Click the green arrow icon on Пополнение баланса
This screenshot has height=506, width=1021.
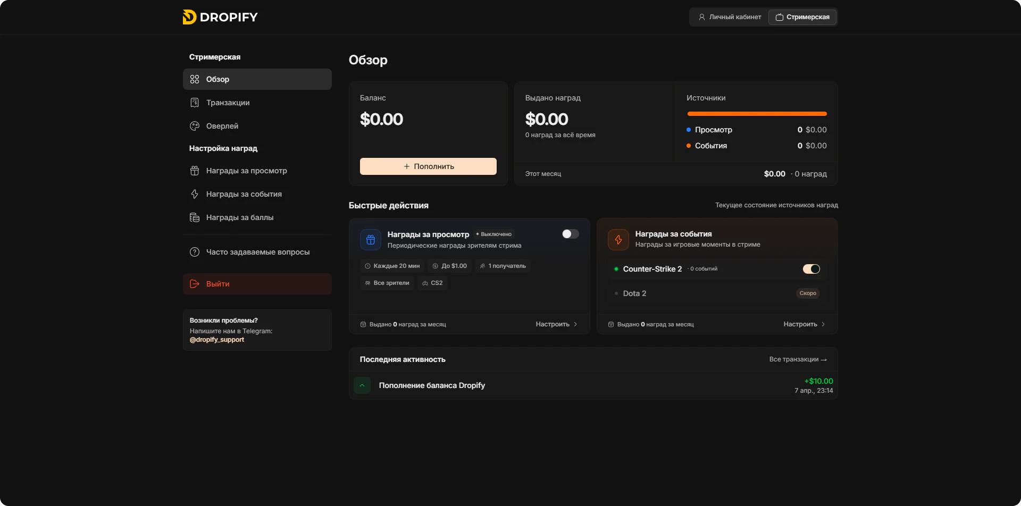click(362, 385)
